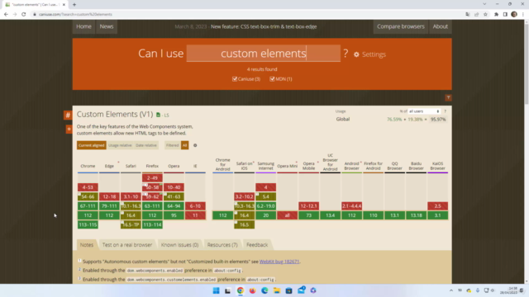The height and width of the screenshot is (297, 529).
Task: Switch to Usage relative view
Action: [120, 145]
